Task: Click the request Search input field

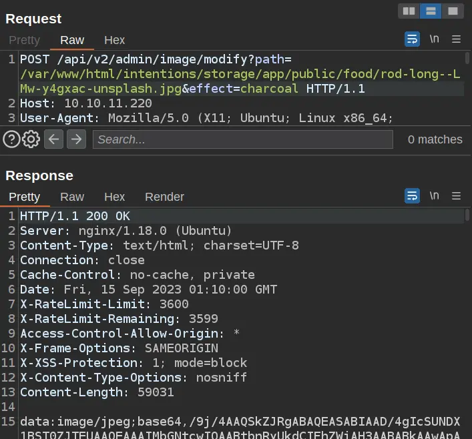Action: (x=243, y=139)
